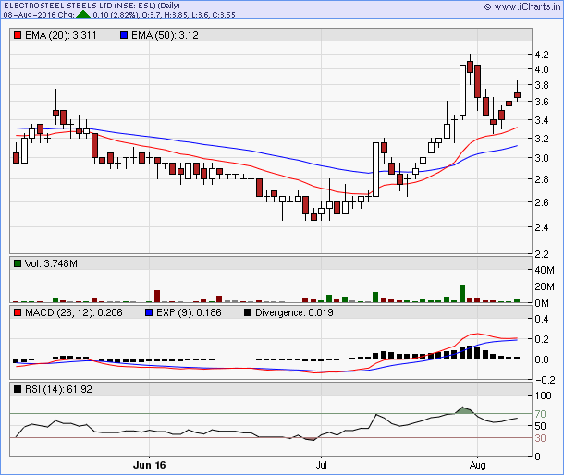
Task: Click the 3.8 price axis label
Action: click(542, 85)
